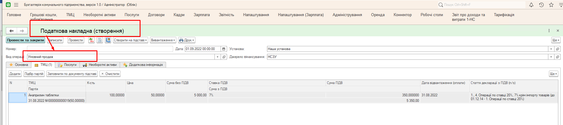This screenshot has width=563, height=125.
Task: Open Договори menu section
Action: pyautogui.click(x=156, y=15)
